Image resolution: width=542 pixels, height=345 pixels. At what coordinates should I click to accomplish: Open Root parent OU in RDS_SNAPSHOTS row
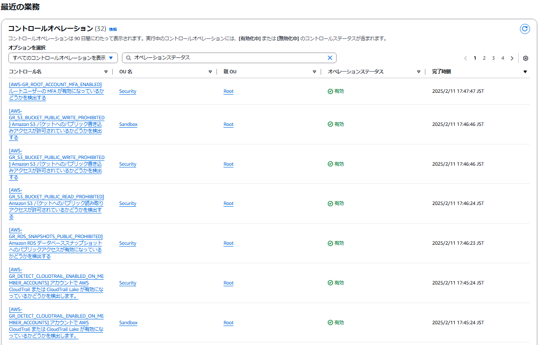228,243
